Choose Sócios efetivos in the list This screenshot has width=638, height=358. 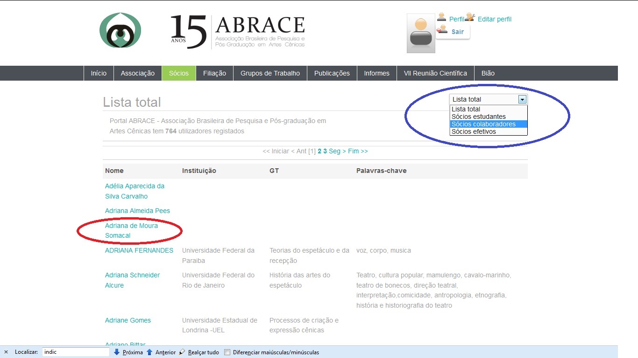point(474,131)
